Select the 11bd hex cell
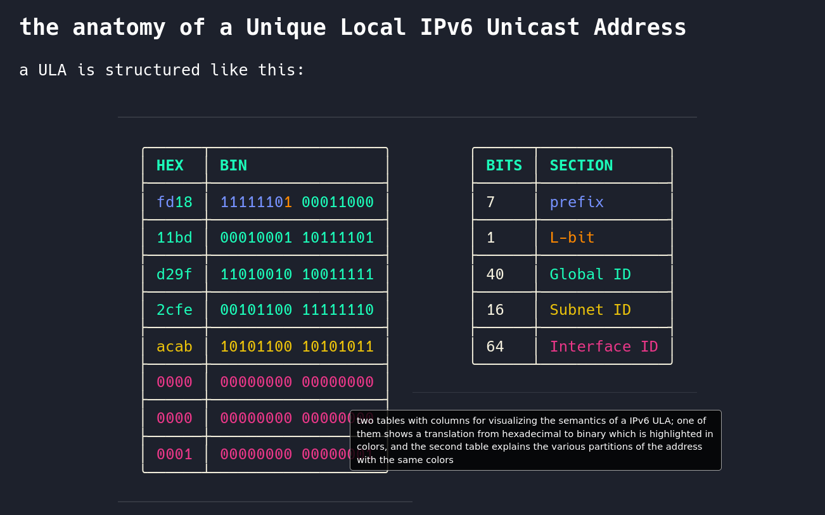Image resolution: width=825 pixels, height=515 pixels. point(174,238)
